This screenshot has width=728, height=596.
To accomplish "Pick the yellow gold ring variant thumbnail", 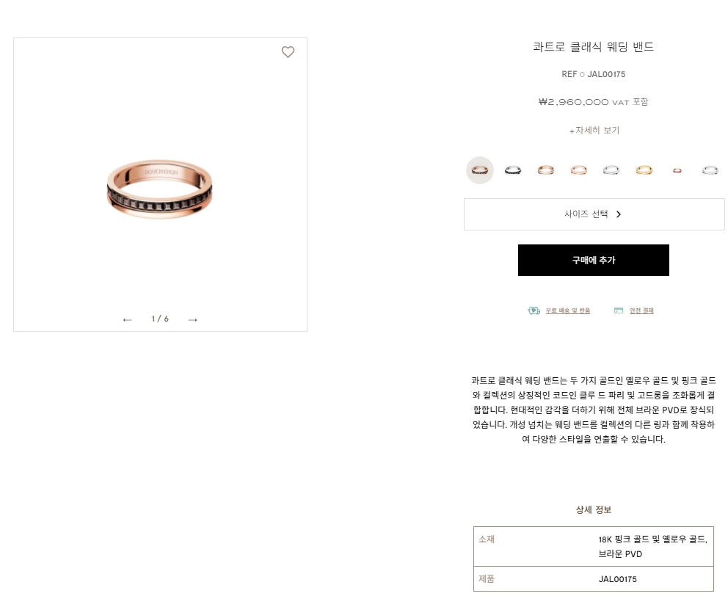I will click(x=644, y=170).
